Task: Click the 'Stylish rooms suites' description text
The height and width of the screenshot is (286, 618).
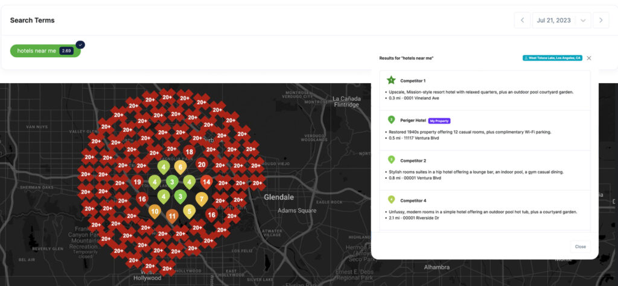Action: 476,172
